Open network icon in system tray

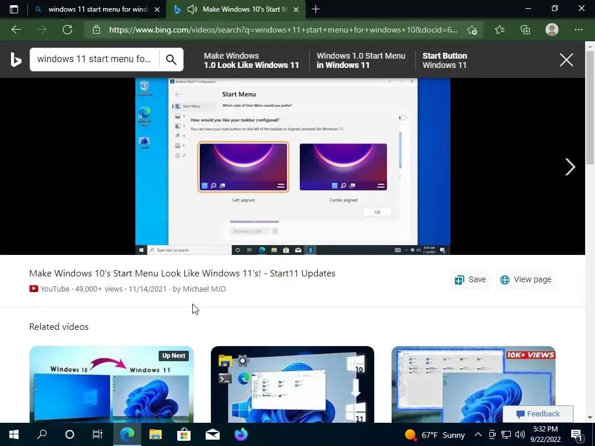pos(506,434)
